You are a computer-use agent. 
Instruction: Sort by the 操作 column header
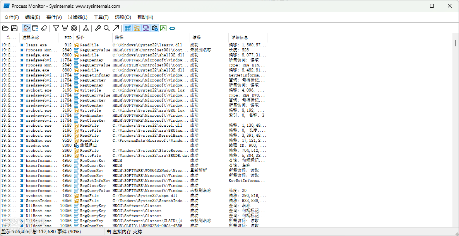click(x=93, y=38)
